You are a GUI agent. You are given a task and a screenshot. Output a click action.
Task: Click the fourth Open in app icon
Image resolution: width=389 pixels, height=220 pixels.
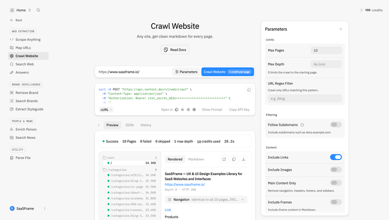[x=194, y=110]
